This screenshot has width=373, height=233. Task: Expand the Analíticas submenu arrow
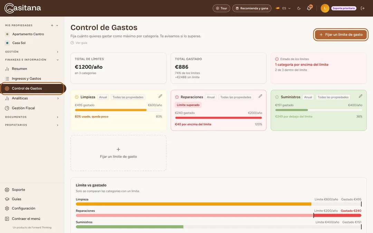point(58,98)
